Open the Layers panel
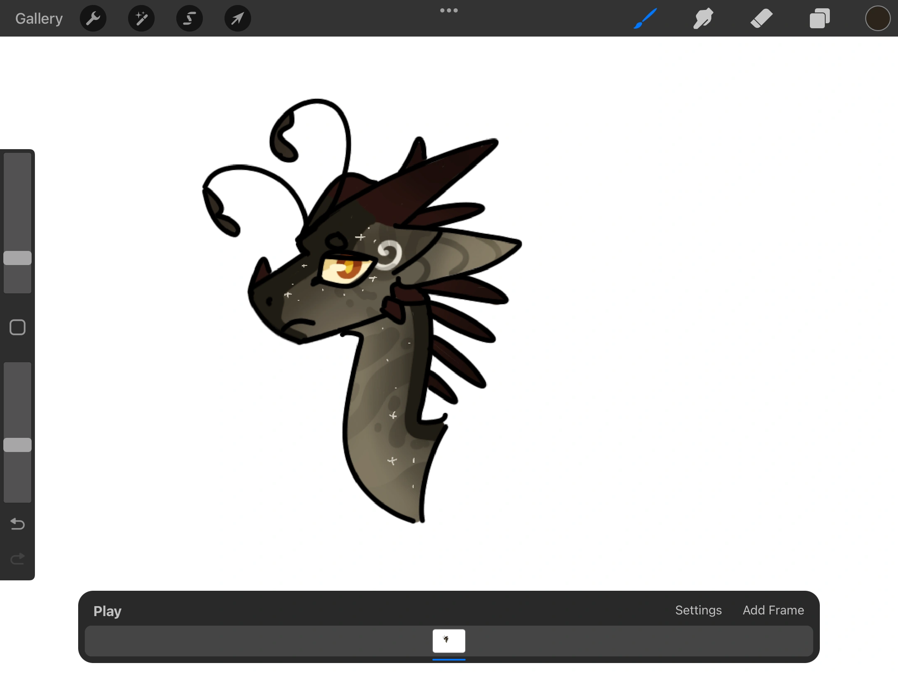The height and width of the screenshot is (673, 898). [x=820, y=18]
